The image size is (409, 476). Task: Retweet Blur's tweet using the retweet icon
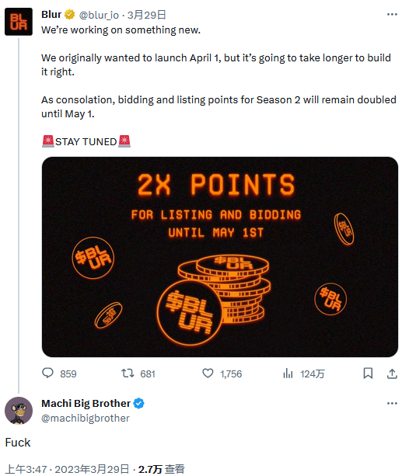click(x=128, y=373)
